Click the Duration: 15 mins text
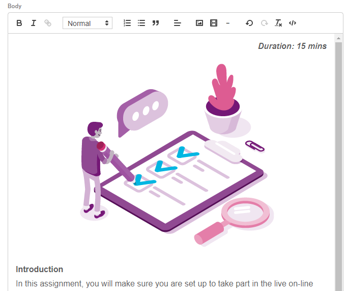Viewport: 347px width, 291px height. (292, 46)
